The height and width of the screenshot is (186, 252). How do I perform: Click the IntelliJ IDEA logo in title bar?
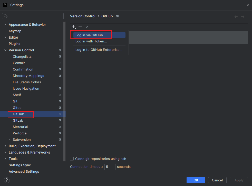[5, 5]
